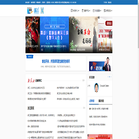Click the blue headline tag label
This screenshot has height=139, width=139.
(x=30, y=57)
